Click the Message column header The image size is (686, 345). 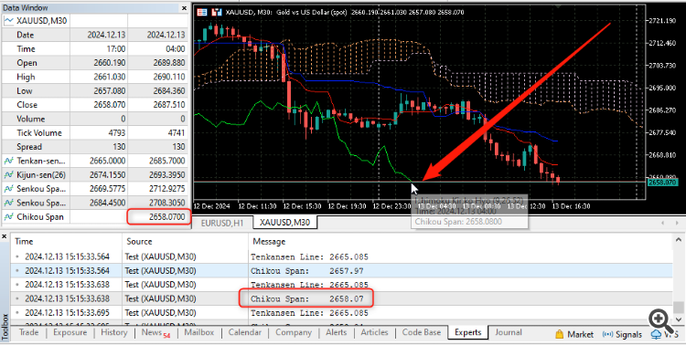point(461,241)
